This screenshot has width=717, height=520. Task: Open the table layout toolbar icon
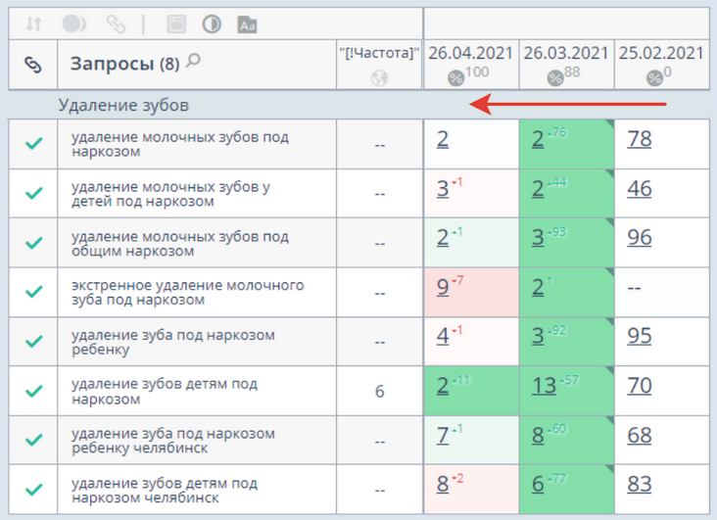pos(176,24)
